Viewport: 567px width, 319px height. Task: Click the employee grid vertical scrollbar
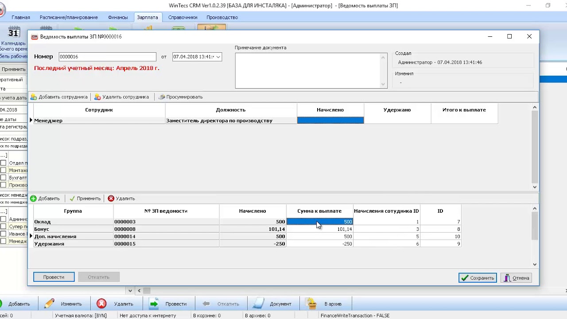[535, 146]
